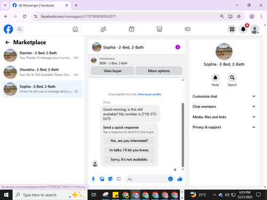The height and width of the screenshot is (200, 267).
Task: Send quick reply Sorry, it's not available.
Action: pyautogui.click(x=129, y=159)
